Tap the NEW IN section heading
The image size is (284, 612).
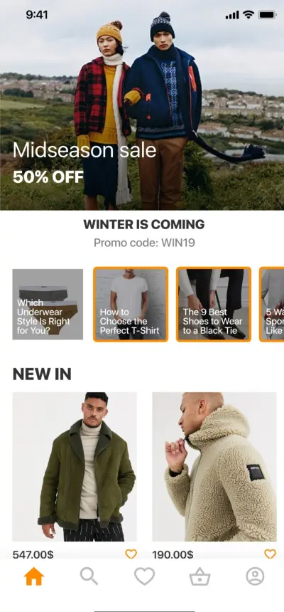tap(42, 374)
